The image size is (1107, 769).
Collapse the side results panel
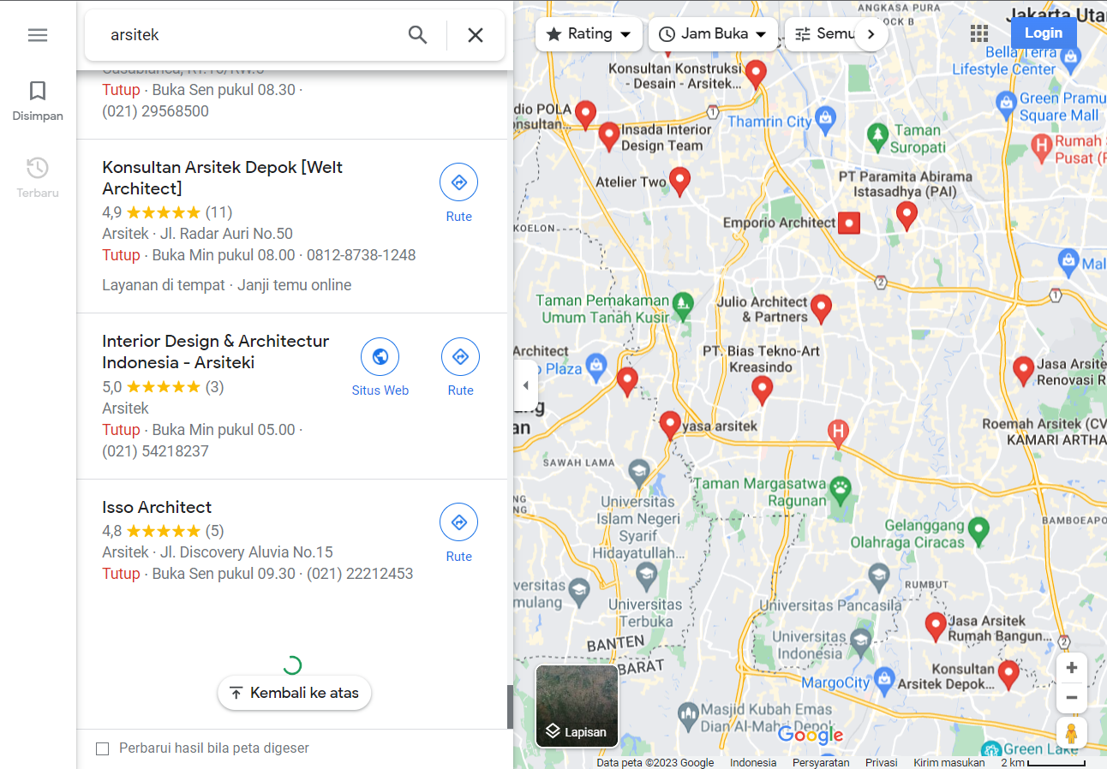525,385
